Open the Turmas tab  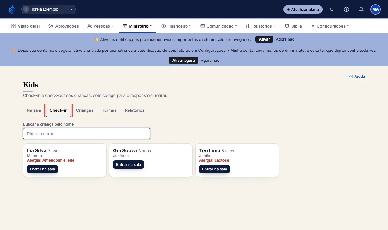[109, 110]
